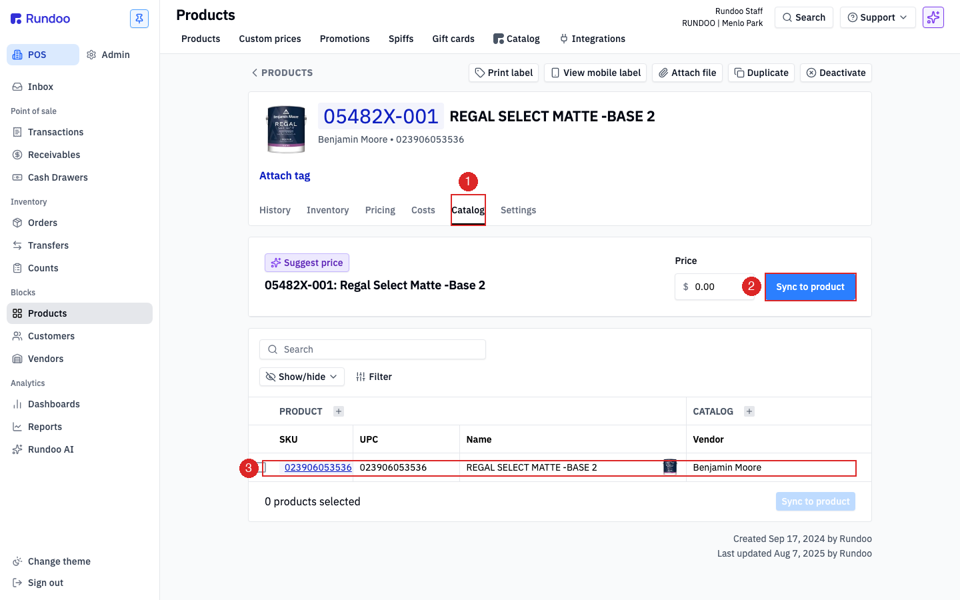
Task: Open Inbox in the sidebar
Action: 80,87
